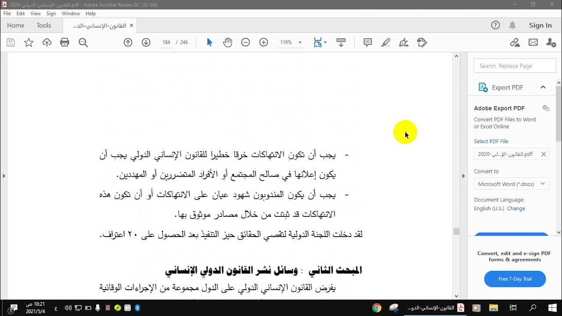The height and width of the screenshot is (316, 562).
Task: Open the notifications bell
Action: point(512,25)
